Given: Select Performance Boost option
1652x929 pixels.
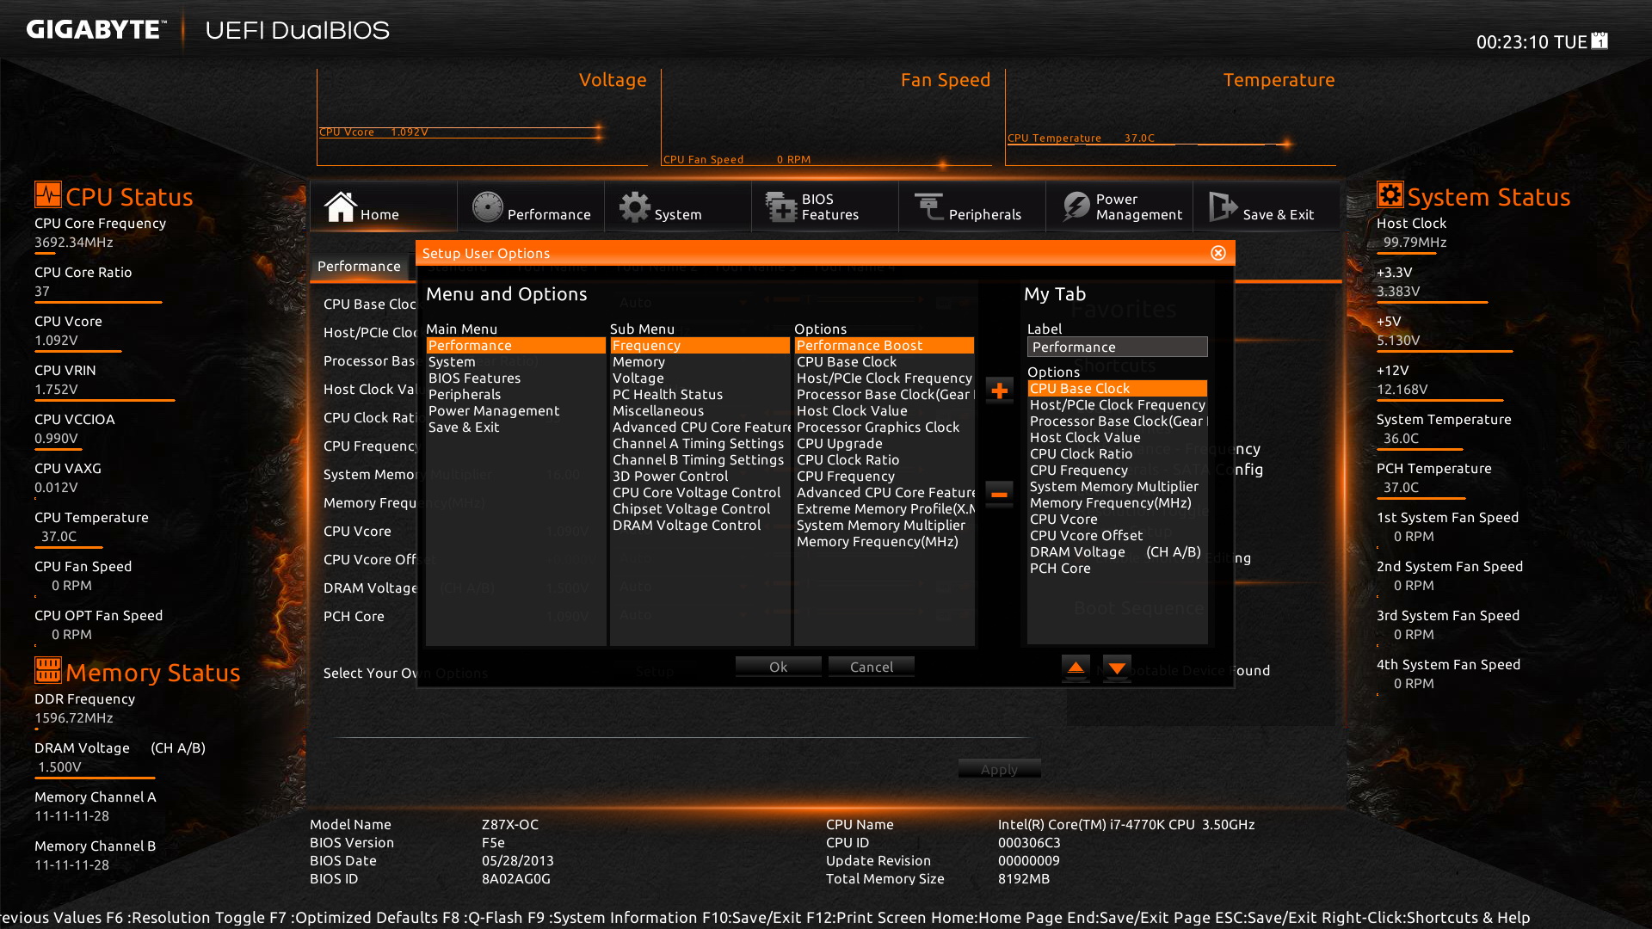Looking at the screenshot, I should 885,346.
